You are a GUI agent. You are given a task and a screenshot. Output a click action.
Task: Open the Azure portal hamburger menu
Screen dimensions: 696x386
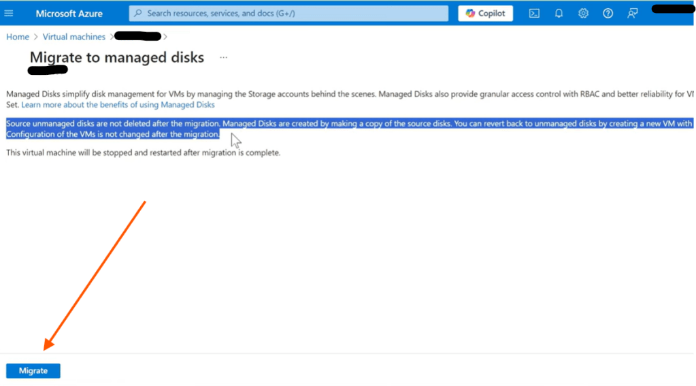coord(9,14)
